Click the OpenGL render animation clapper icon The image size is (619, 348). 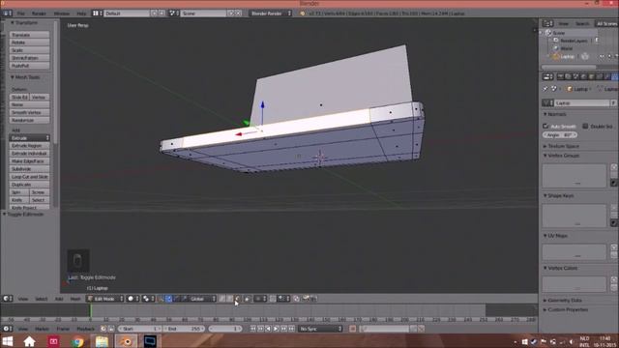(x=313, y=299)
